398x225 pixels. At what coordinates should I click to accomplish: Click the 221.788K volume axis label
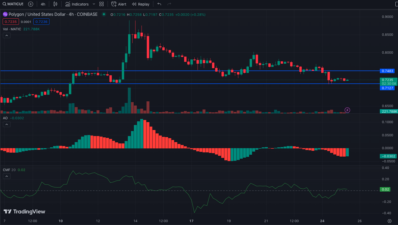(x=389, y=111)
